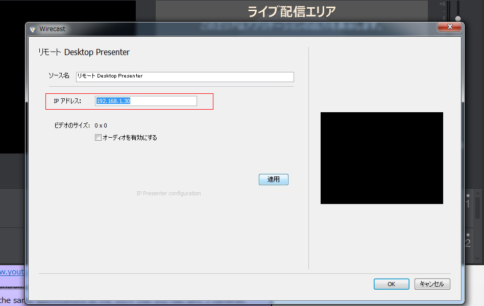Edit the ソース名 source name field
484x306 pixels.
tap(185, 77)
